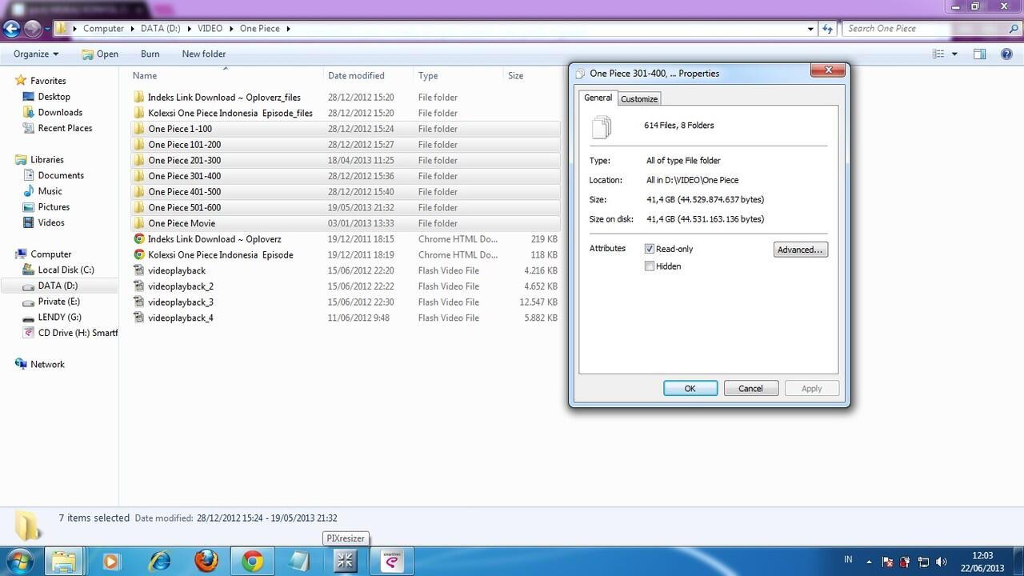Viewport: 1024px width, 576px height.
Task: Open PIXresizer taskbar icon
Action: coord(346,562)
